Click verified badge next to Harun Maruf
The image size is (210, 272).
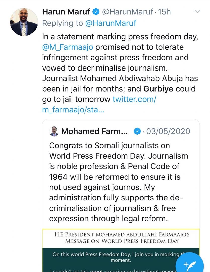96,12
